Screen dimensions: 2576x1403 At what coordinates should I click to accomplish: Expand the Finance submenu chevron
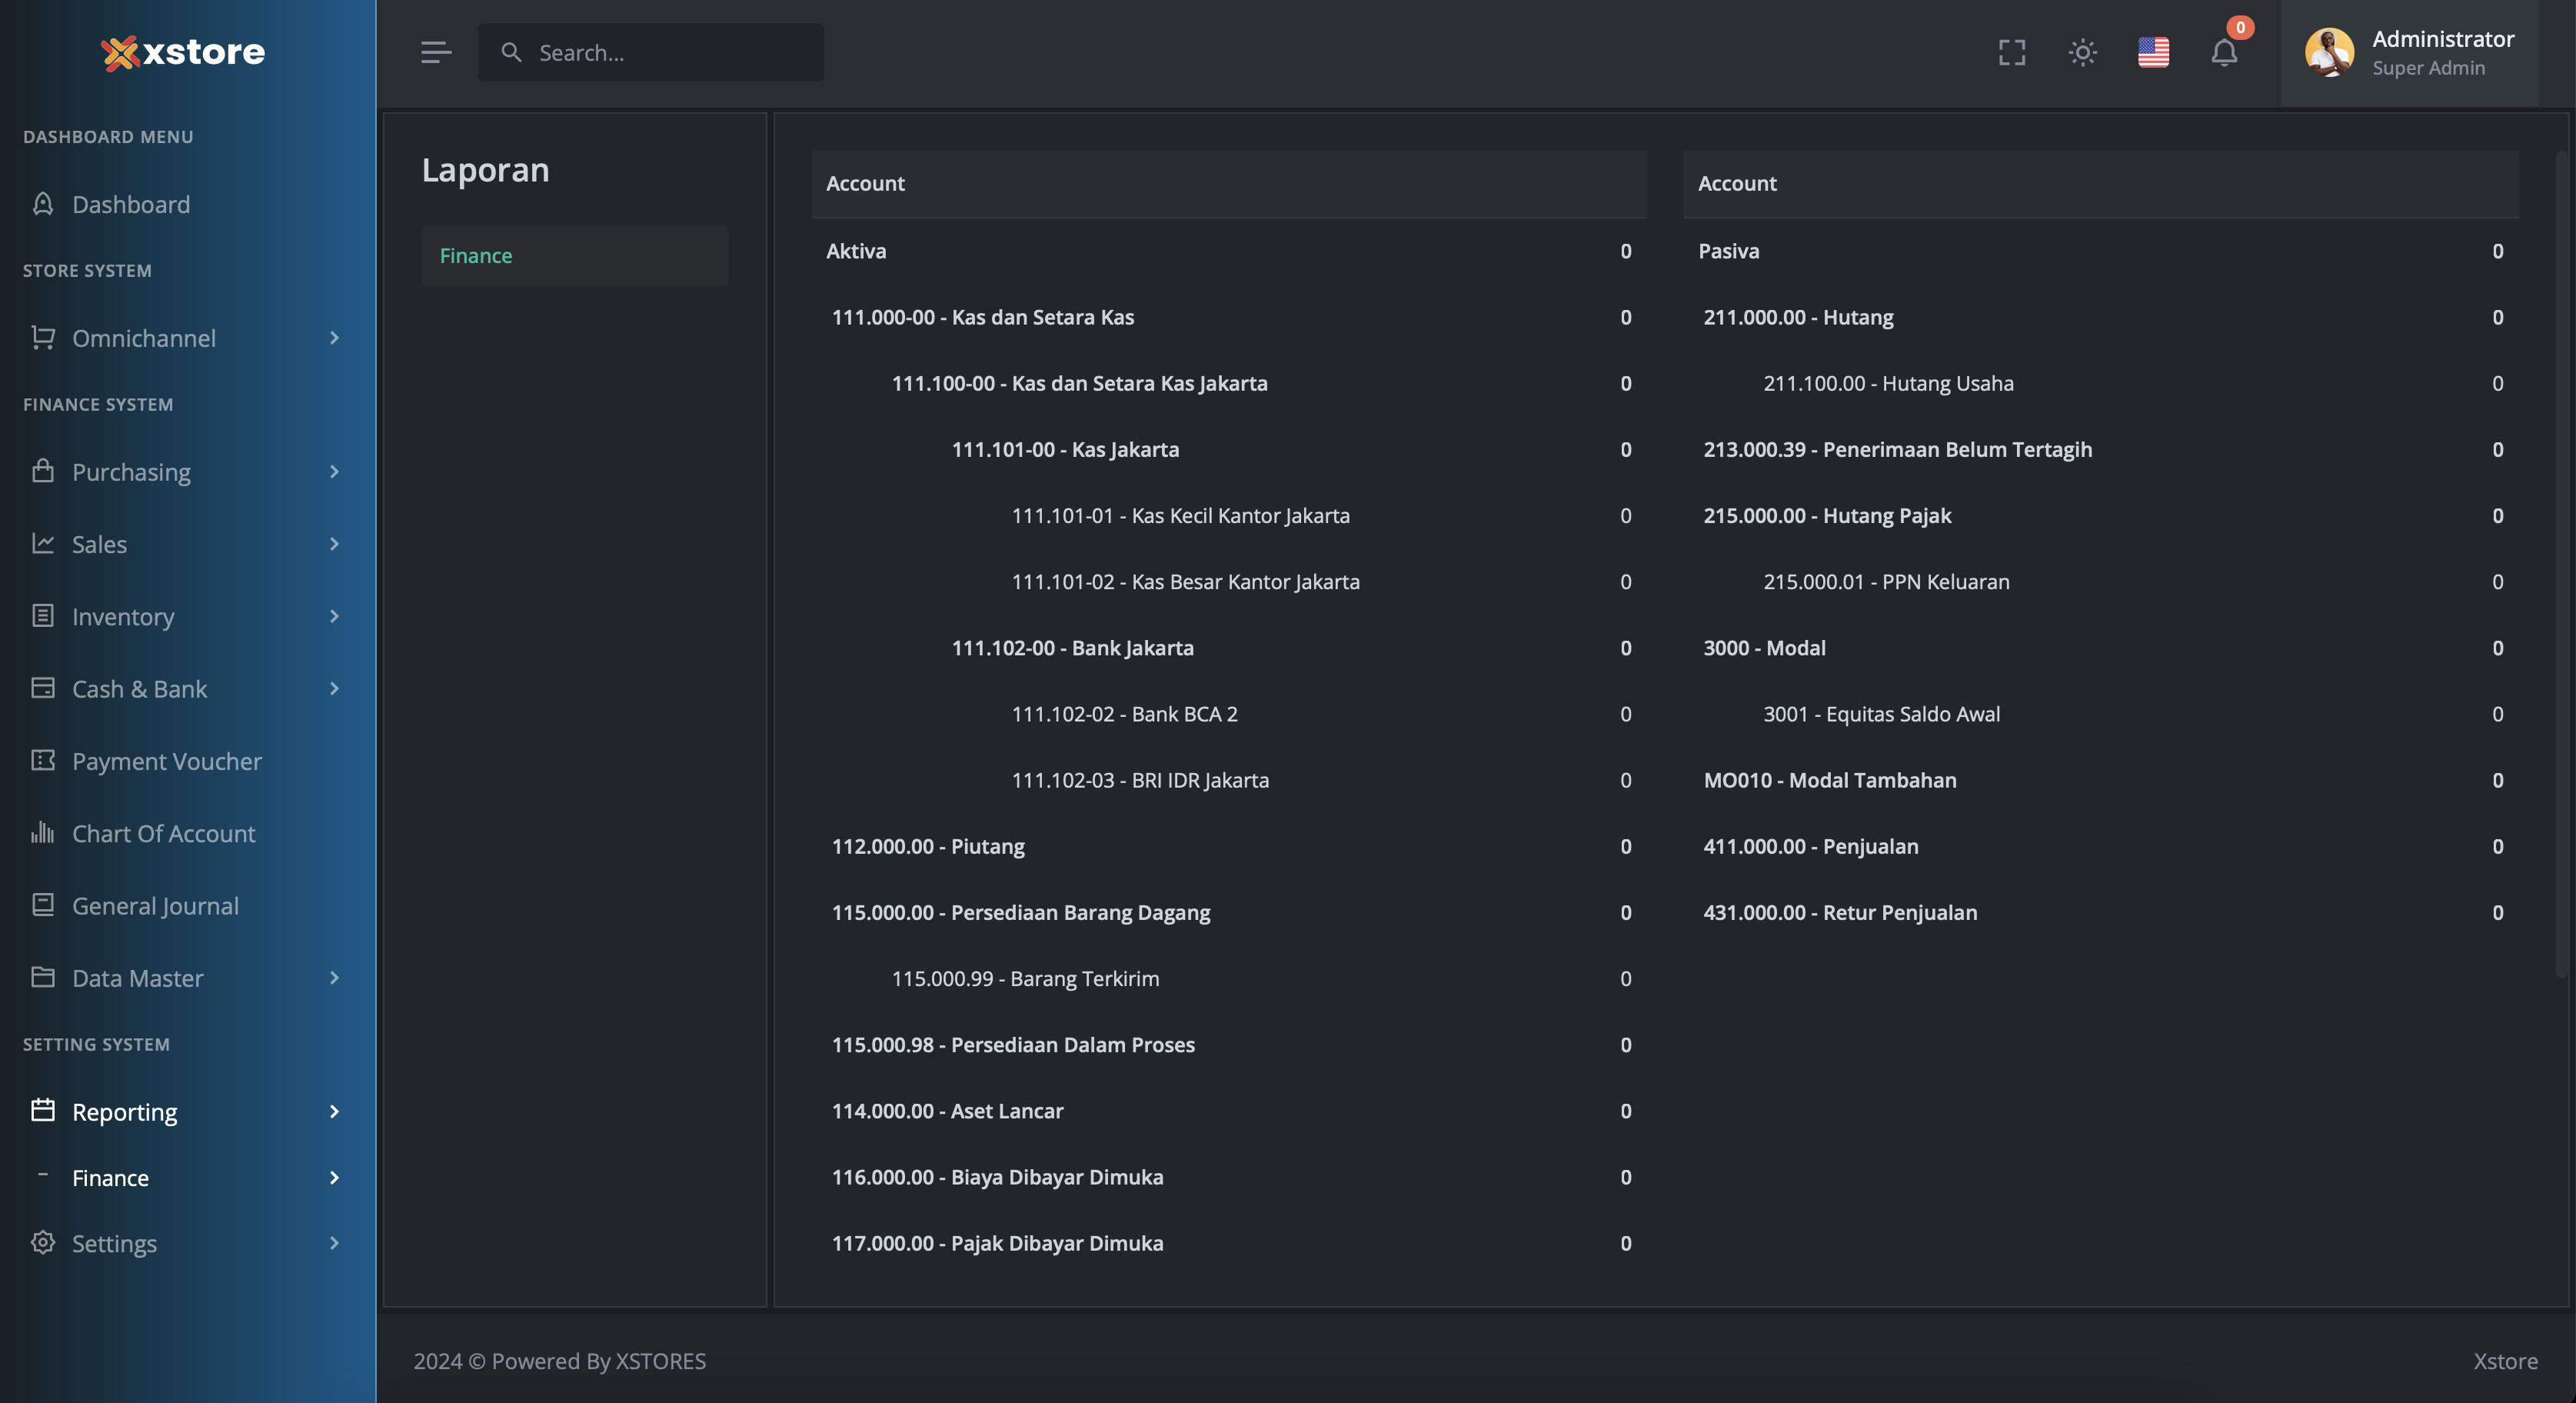coord(334,1177)
